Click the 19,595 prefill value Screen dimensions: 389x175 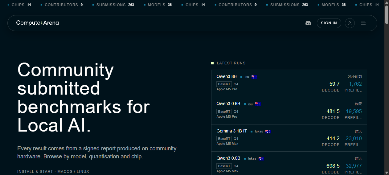[x=354, y=111]
